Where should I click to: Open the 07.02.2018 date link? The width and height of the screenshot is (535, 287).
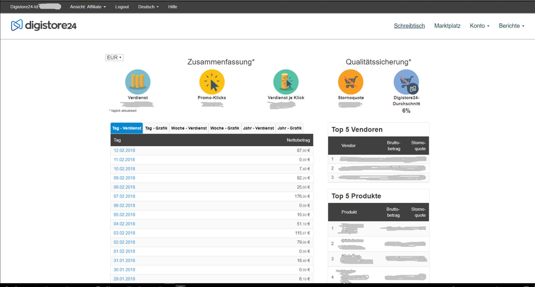coord(124,196)
